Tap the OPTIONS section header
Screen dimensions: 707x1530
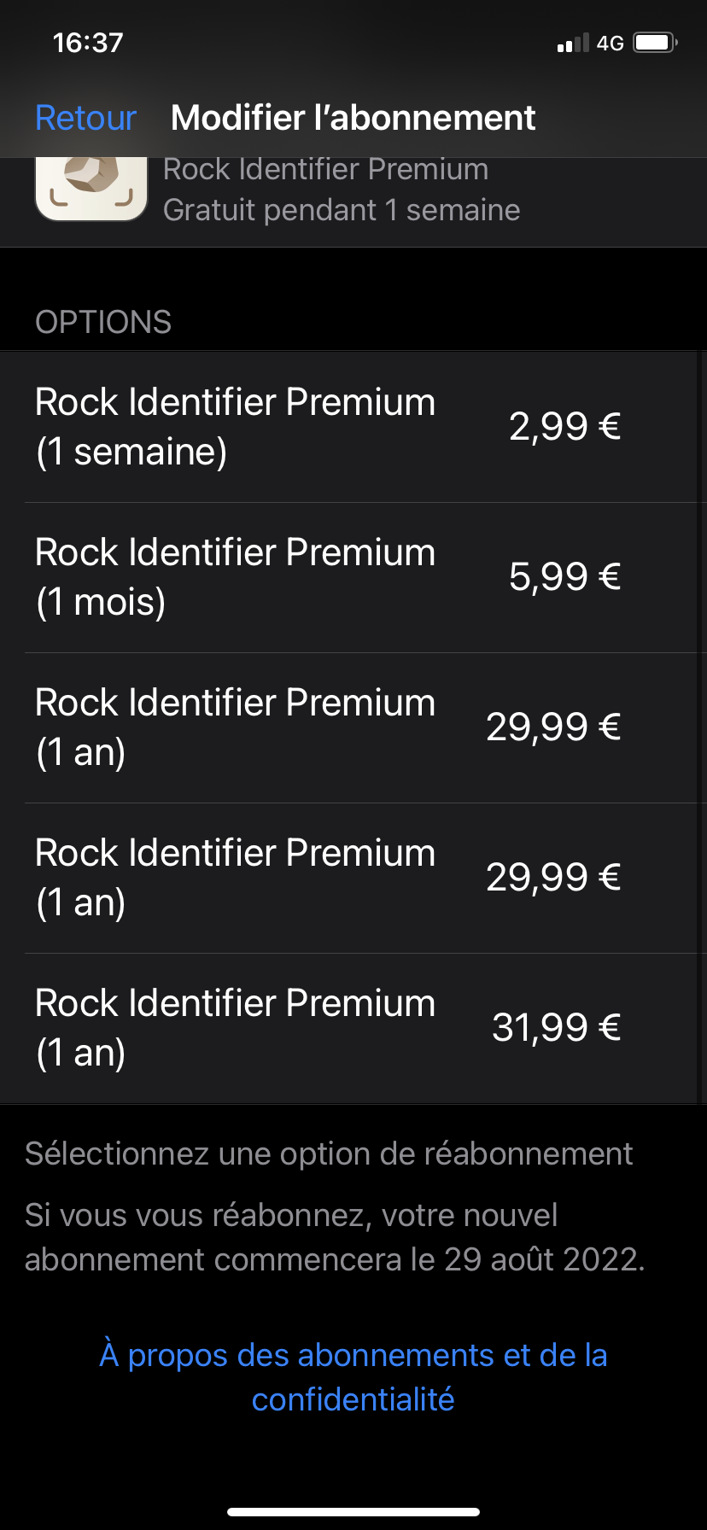(x=103, y=323)
